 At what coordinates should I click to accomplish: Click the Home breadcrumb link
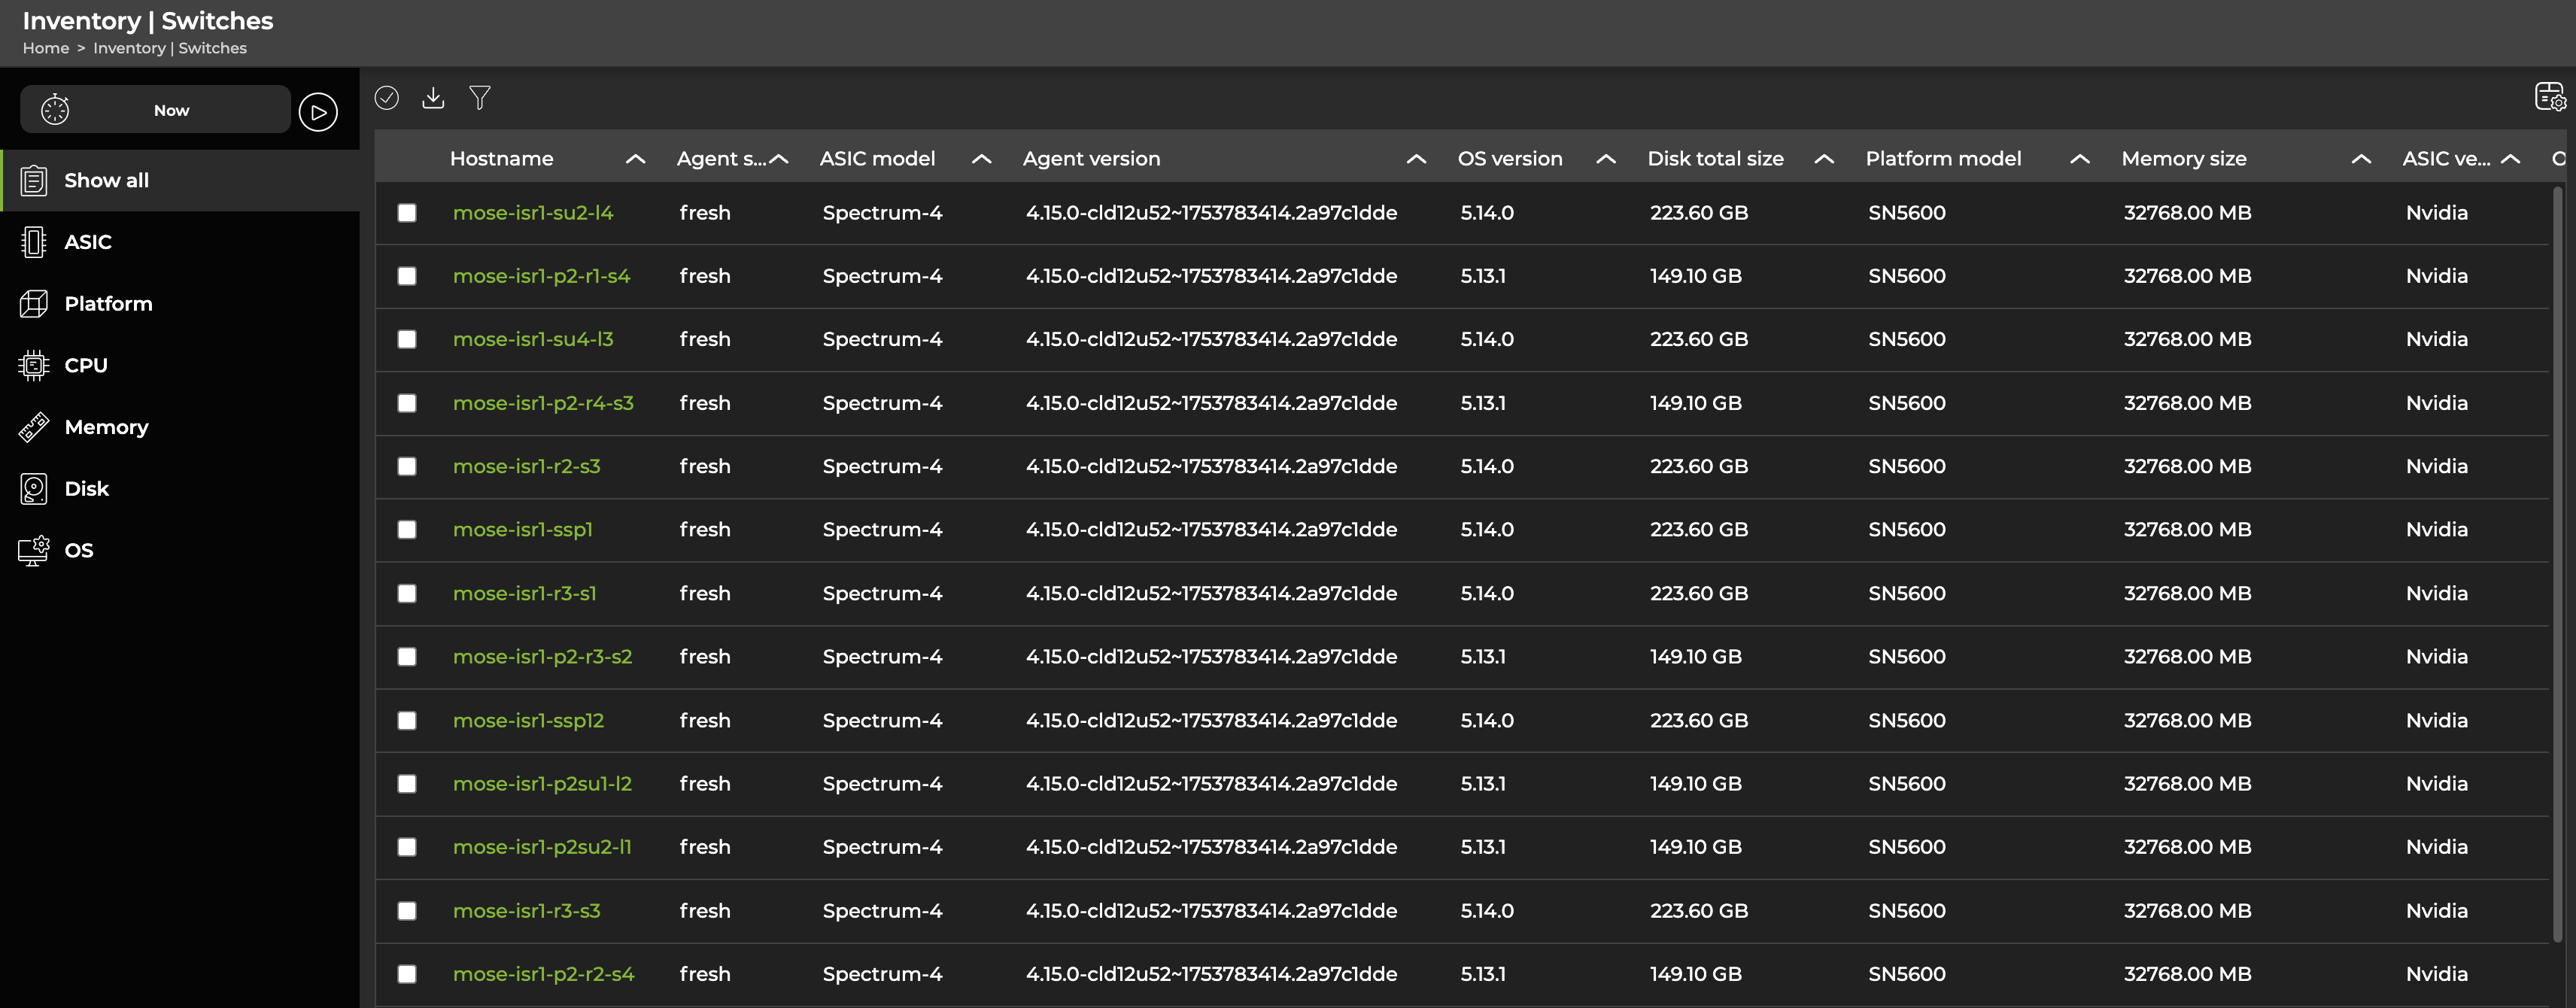[x=46, y=48]
